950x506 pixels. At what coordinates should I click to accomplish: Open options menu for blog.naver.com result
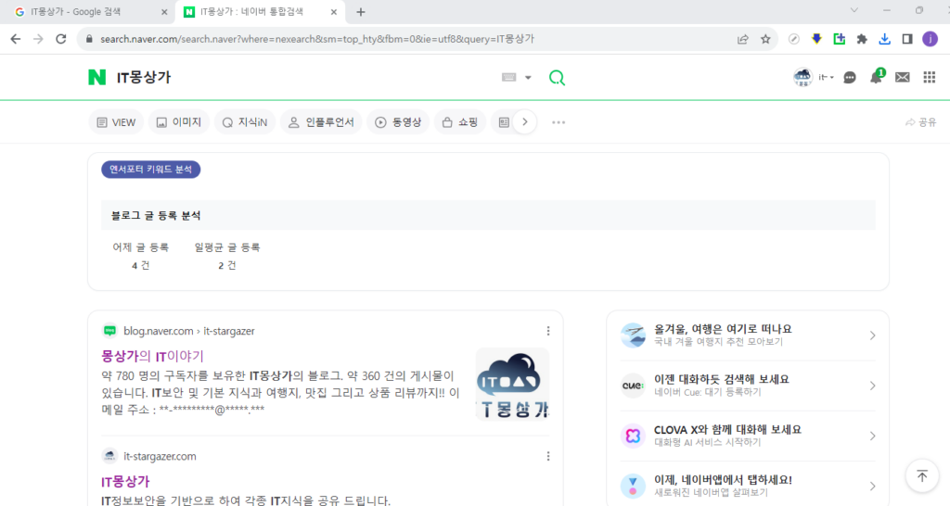(x=548, y=331)
